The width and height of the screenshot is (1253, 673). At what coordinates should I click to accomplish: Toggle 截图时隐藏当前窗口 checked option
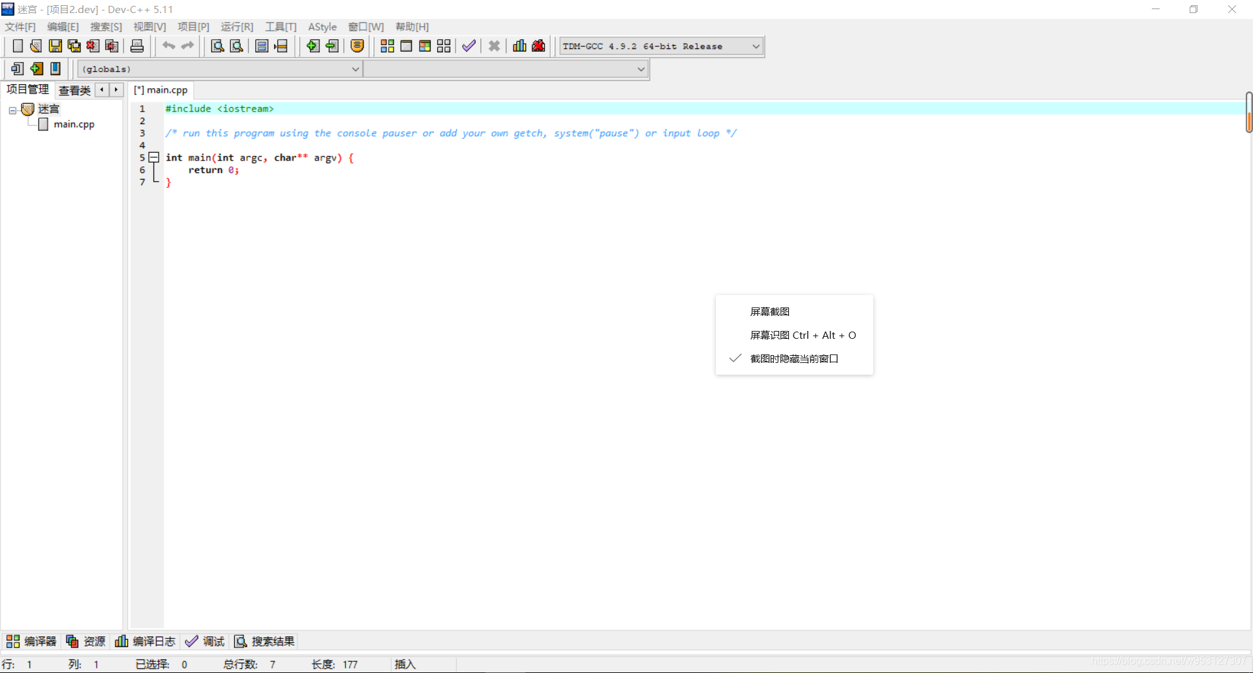[794, 358]
